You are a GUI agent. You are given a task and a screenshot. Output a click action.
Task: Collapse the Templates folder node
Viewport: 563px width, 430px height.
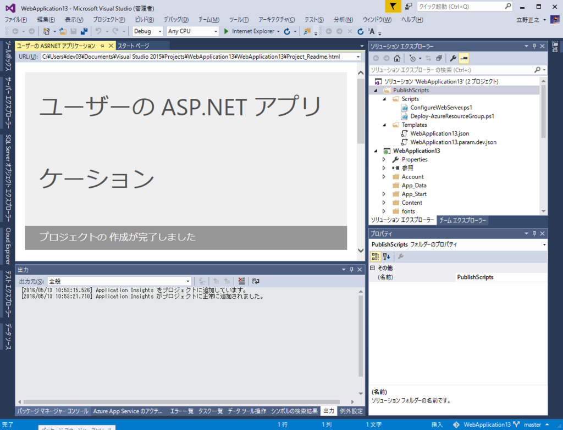(384, 125)
